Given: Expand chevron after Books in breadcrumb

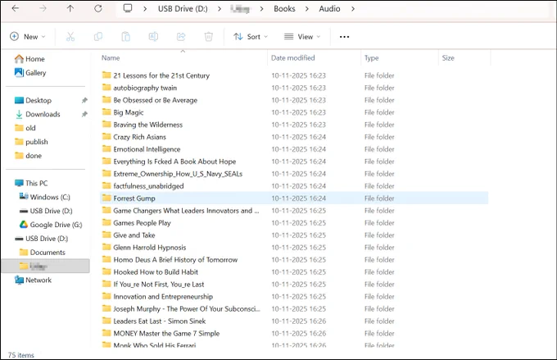Looking at the screenshot, I should 307,8.
